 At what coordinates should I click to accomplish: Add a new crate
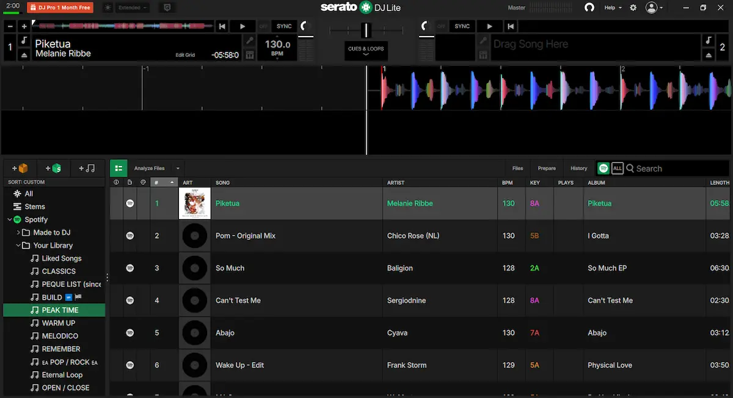(20, 168)
